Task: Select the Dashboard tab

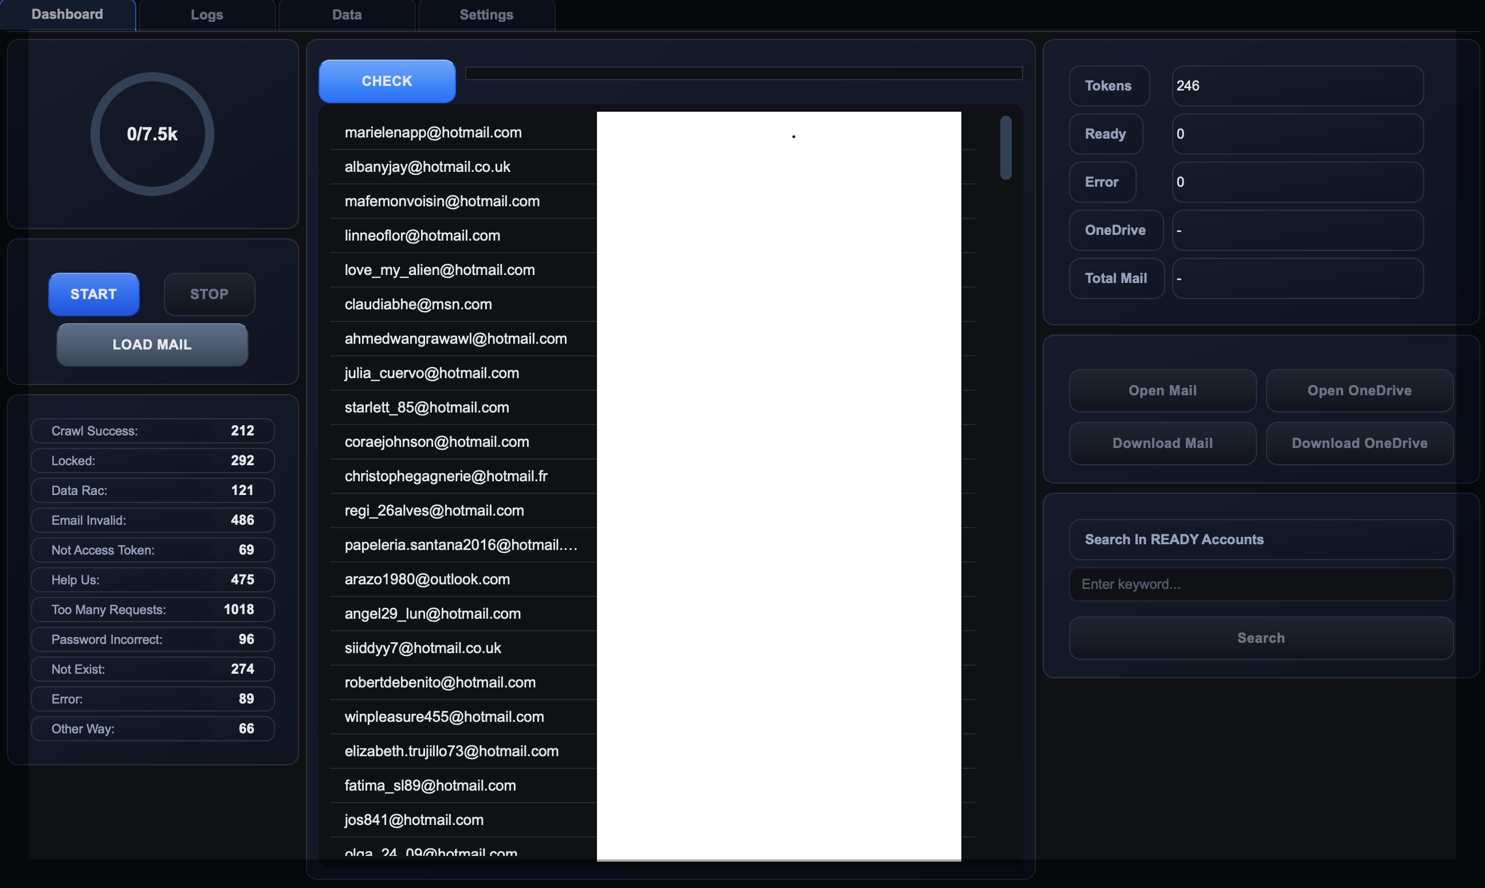Action: click(x=67, y=14)
